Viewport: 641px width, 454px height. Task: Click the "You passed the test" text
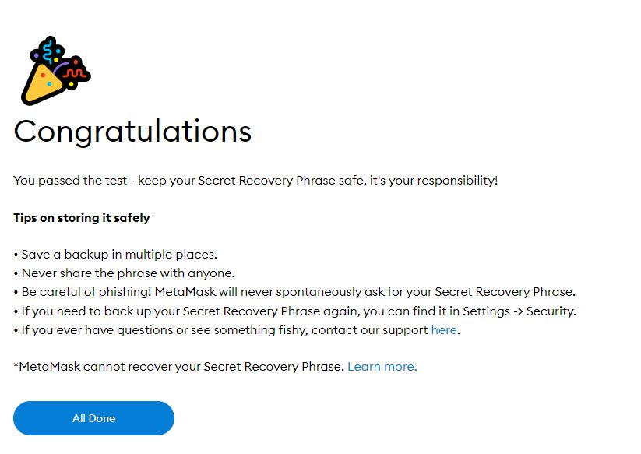[69, 181]
